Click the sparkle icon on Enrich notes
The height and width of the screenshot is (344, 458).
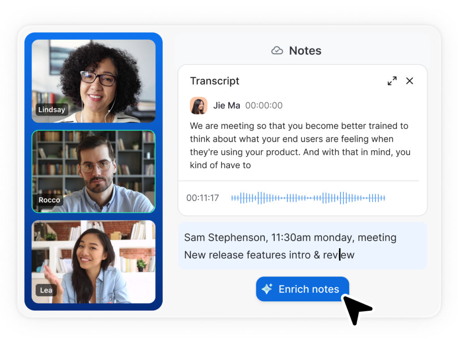(267, 289)
